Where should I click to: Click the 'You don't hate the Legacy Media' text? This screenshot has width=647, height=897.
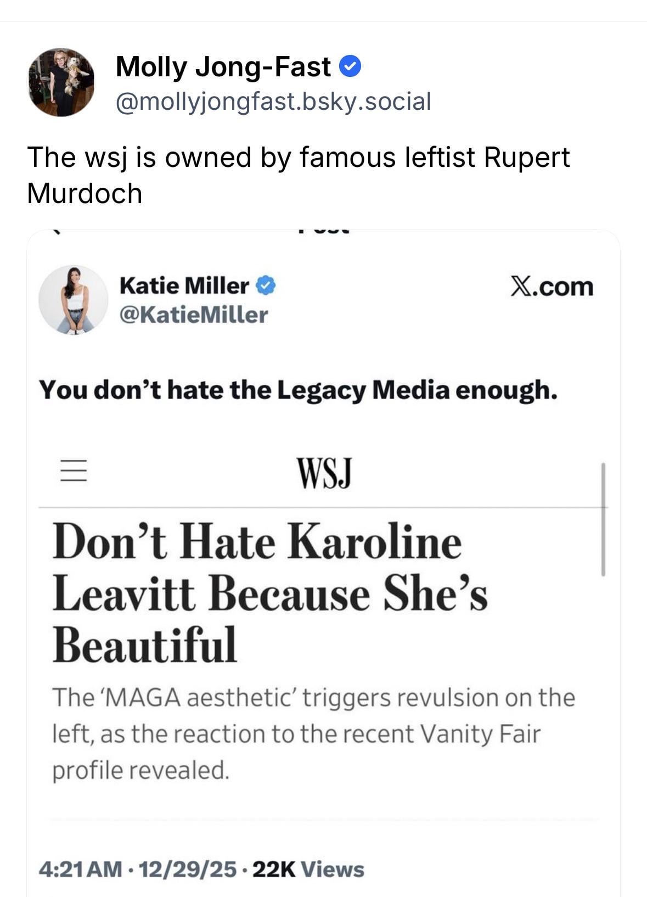(298, 390)
